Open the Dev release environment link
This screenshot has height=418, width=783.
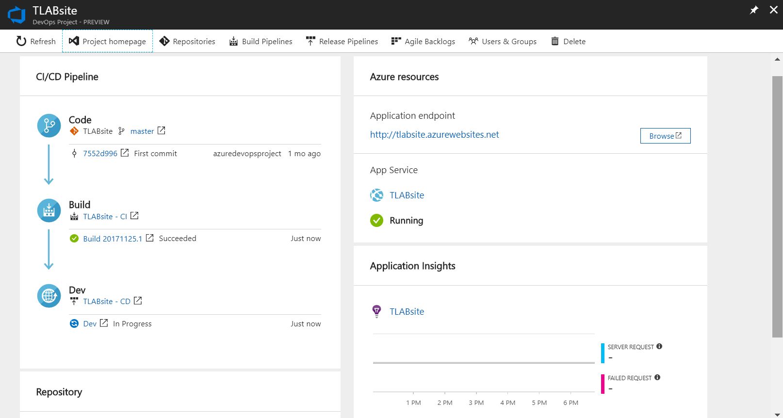point(90,324)
